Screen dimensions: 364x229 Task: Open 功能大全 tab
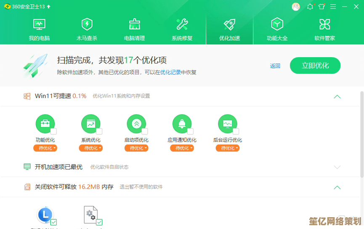click(277, 30)
